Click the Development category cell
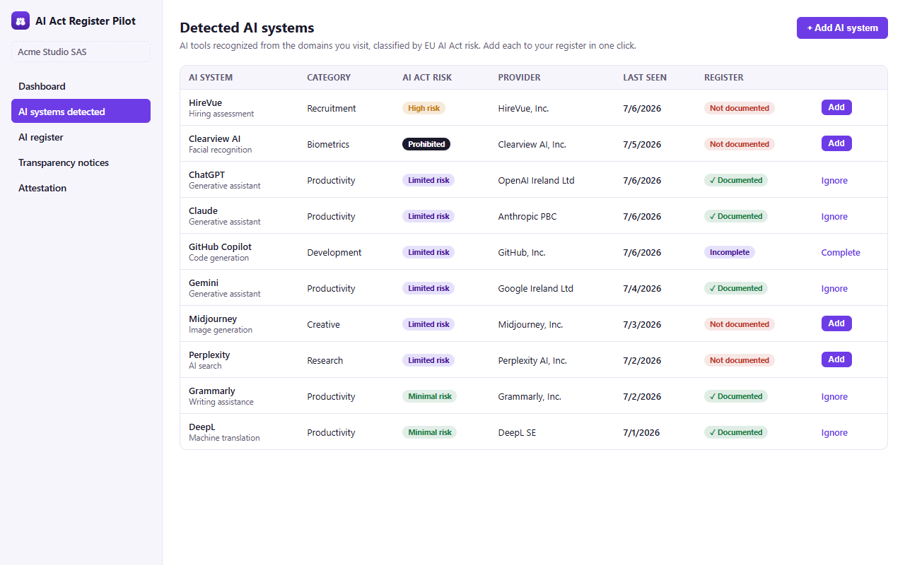The height and width of the screenshot is (565, 905). point(334,252)
